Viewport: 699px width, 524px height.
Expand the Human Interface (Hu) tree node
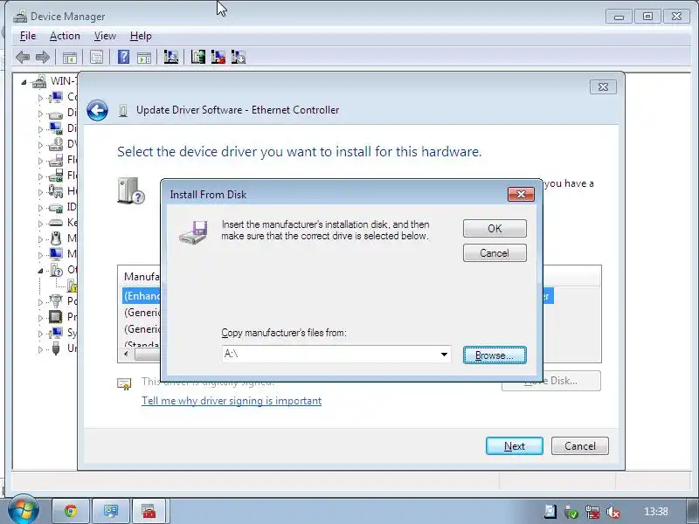(40, 191)
